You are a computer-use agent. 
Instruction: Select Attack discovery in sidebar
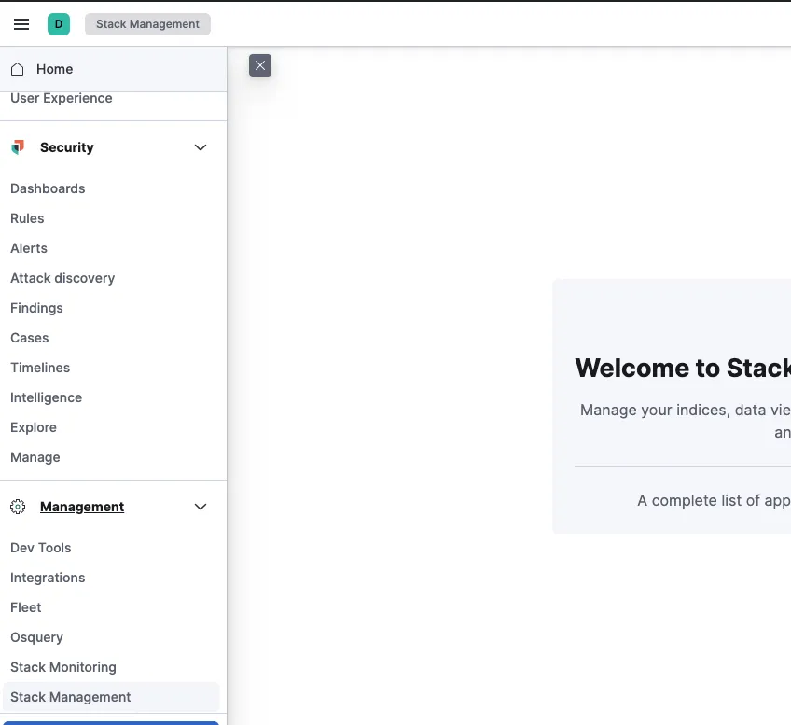coord(62,278)
